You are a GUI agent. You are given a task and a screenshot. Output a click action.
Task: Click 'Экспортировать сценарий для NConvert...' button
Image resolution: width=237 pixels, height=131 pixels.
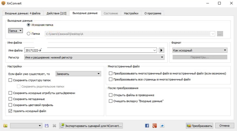pos(91,126)
